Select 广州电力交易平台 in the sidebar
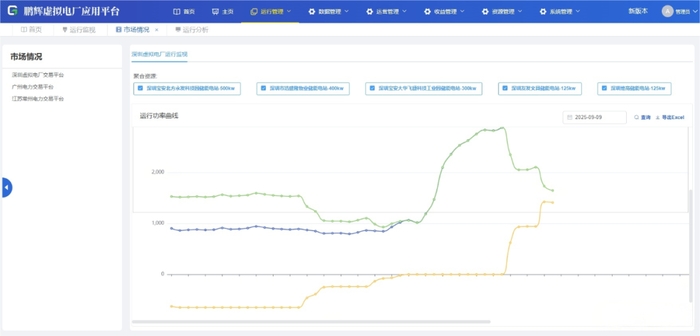 (x=32, y=87)
